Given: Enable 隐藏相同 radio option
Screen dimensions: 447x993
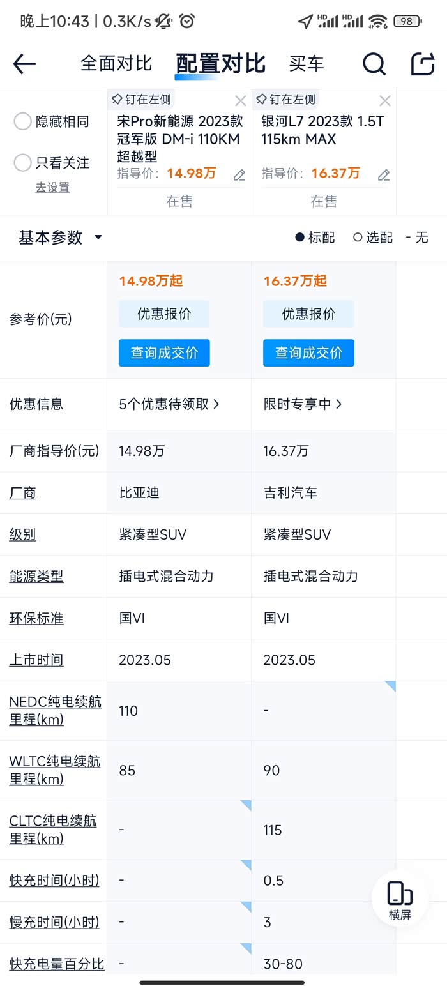Looking at the screenshot, I should (x=52, y=121).
